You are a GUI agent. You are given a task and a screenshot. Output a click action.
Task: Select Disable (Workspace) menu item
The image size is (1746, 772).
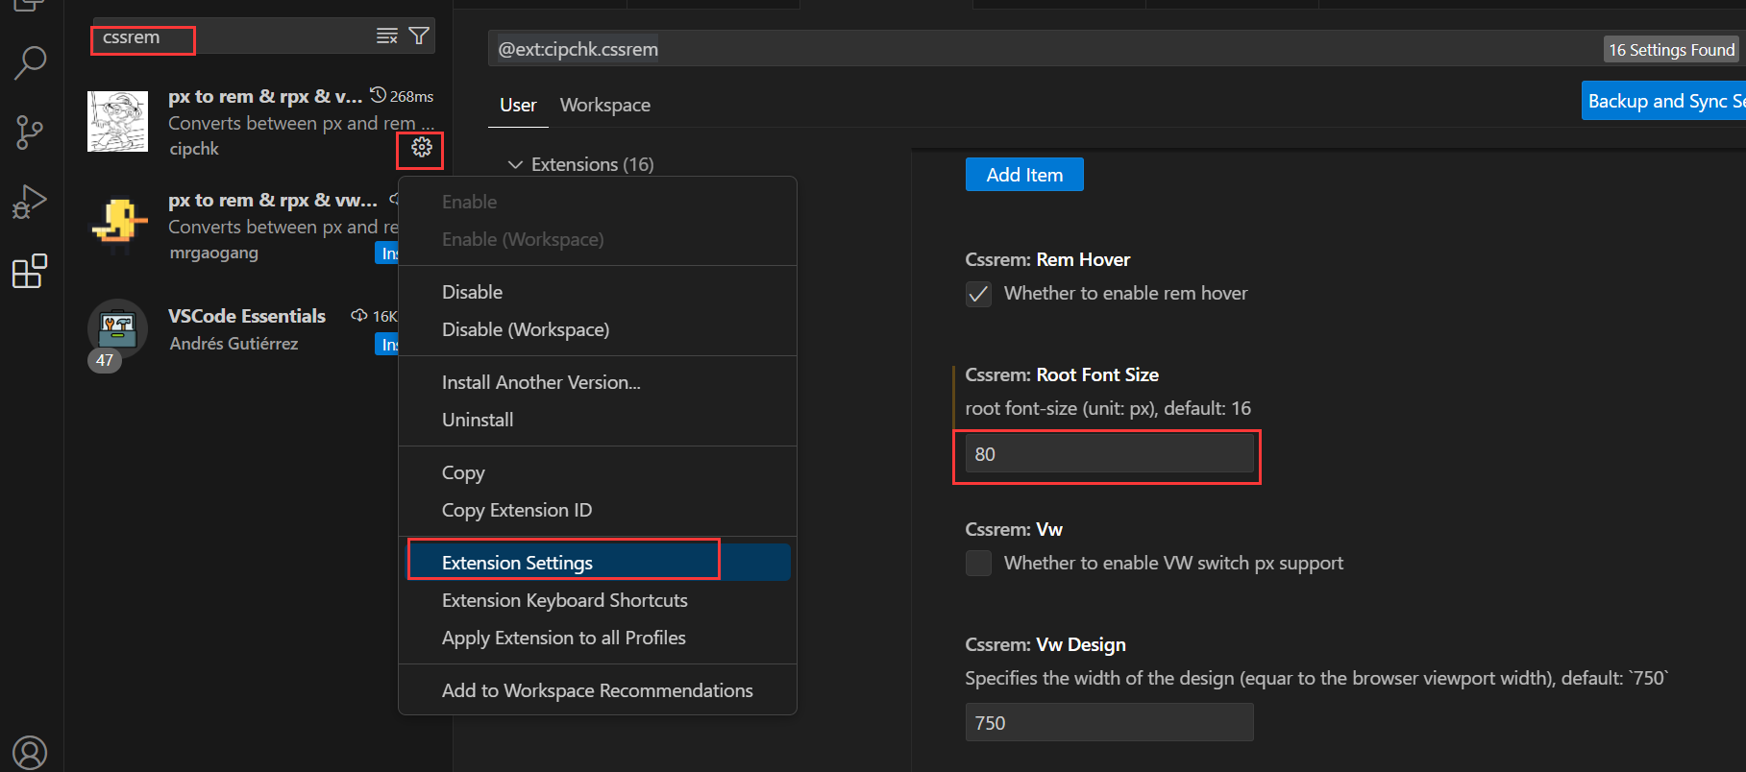(598, 329)
